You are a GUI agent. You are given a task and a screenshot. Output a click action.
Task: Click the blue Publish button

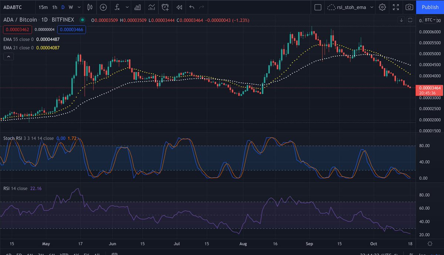[x=430, y=7]
